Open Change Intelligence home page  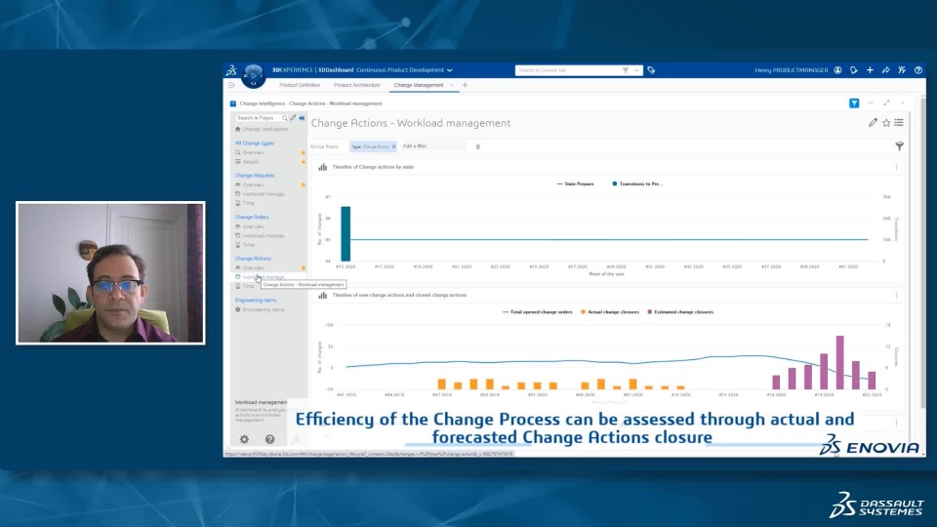pos(262,129)
